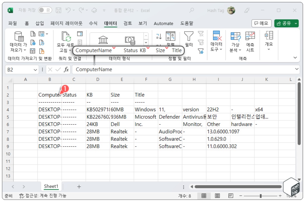305x201 pixels.
Task: Select column header D
Action: 98,79
